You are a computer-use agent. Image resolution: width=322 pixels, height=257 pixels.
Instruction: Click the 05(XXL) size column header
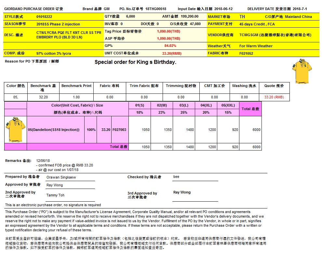[x=228, y=105]
